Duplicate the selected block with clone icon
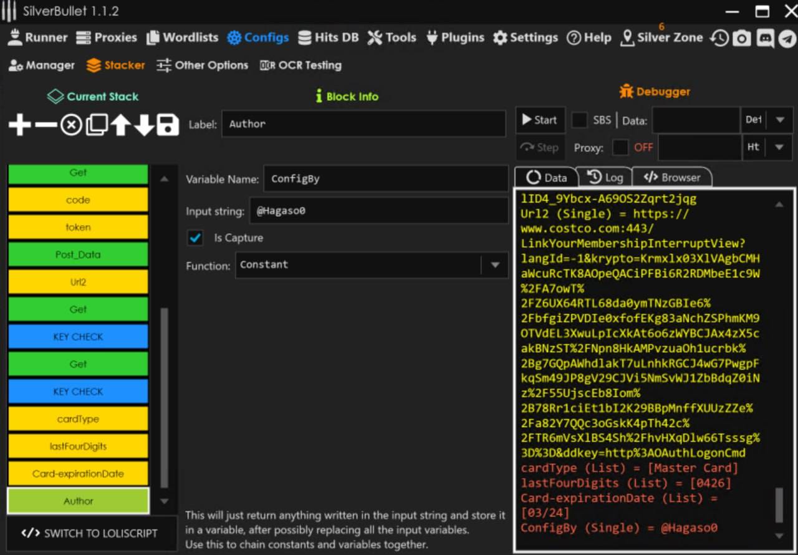Screen dimensions: 798x555 coord(96,125)
